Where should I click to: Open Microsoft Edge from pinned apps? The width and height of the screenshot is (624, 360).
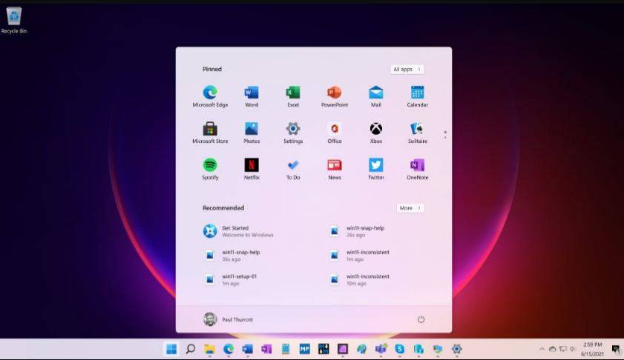click(210, 96)
